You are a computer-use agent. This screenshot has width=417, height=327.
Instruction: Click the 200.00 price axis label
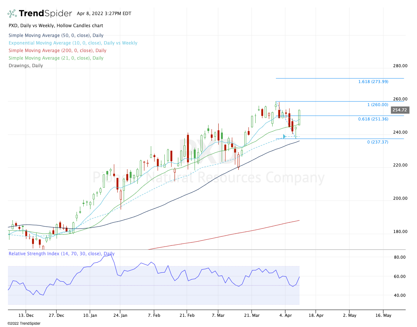[400, 198]
